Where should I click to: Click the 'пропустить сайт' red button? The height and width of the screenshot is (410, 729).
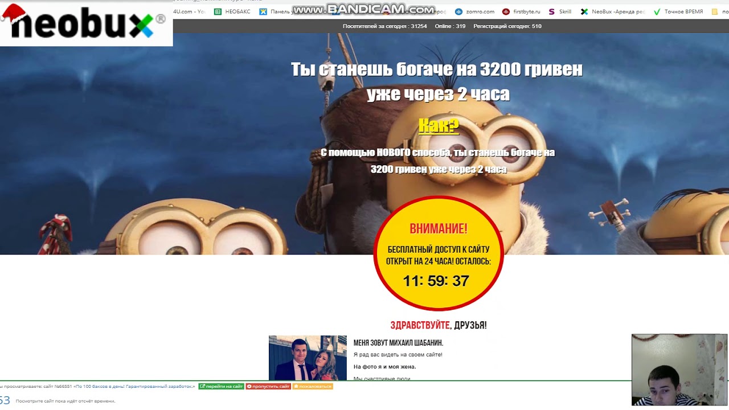[x=268, y=386]
